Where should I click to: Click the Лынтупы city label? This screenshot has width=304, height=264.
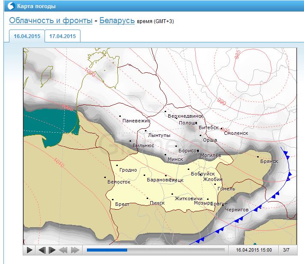click(159, 135)
